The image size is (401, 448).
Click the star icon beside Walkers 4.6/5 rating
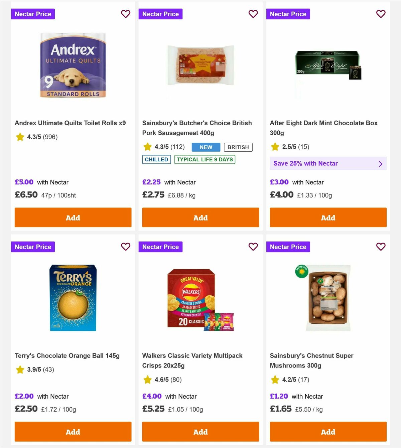pos(147,380)
